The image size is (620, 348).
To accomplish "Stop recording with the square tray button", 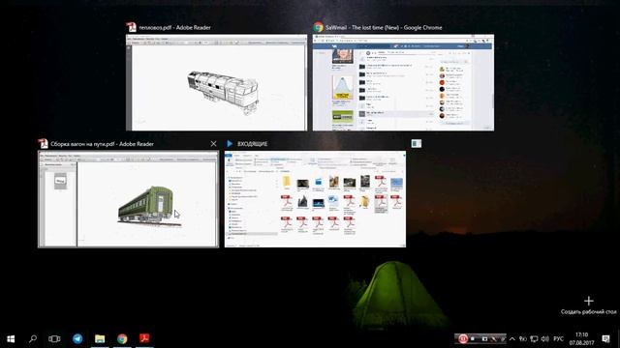I will point(473,338).
